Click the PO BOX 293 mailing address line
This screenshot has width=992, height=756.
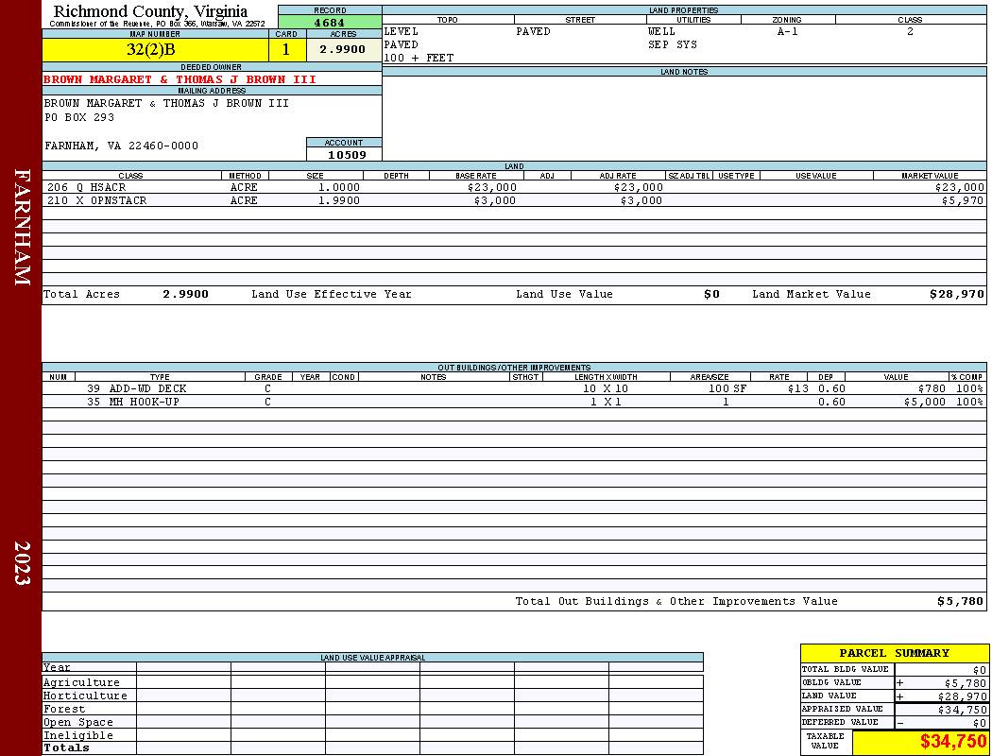79,118
